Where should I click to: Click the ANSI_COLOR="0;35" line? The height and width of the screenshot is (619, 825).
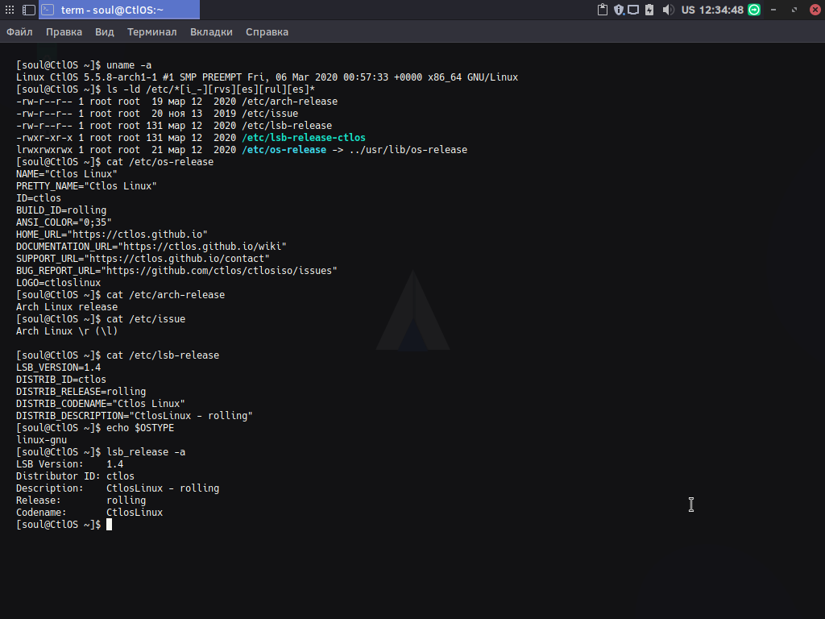[x=64, y=222]
